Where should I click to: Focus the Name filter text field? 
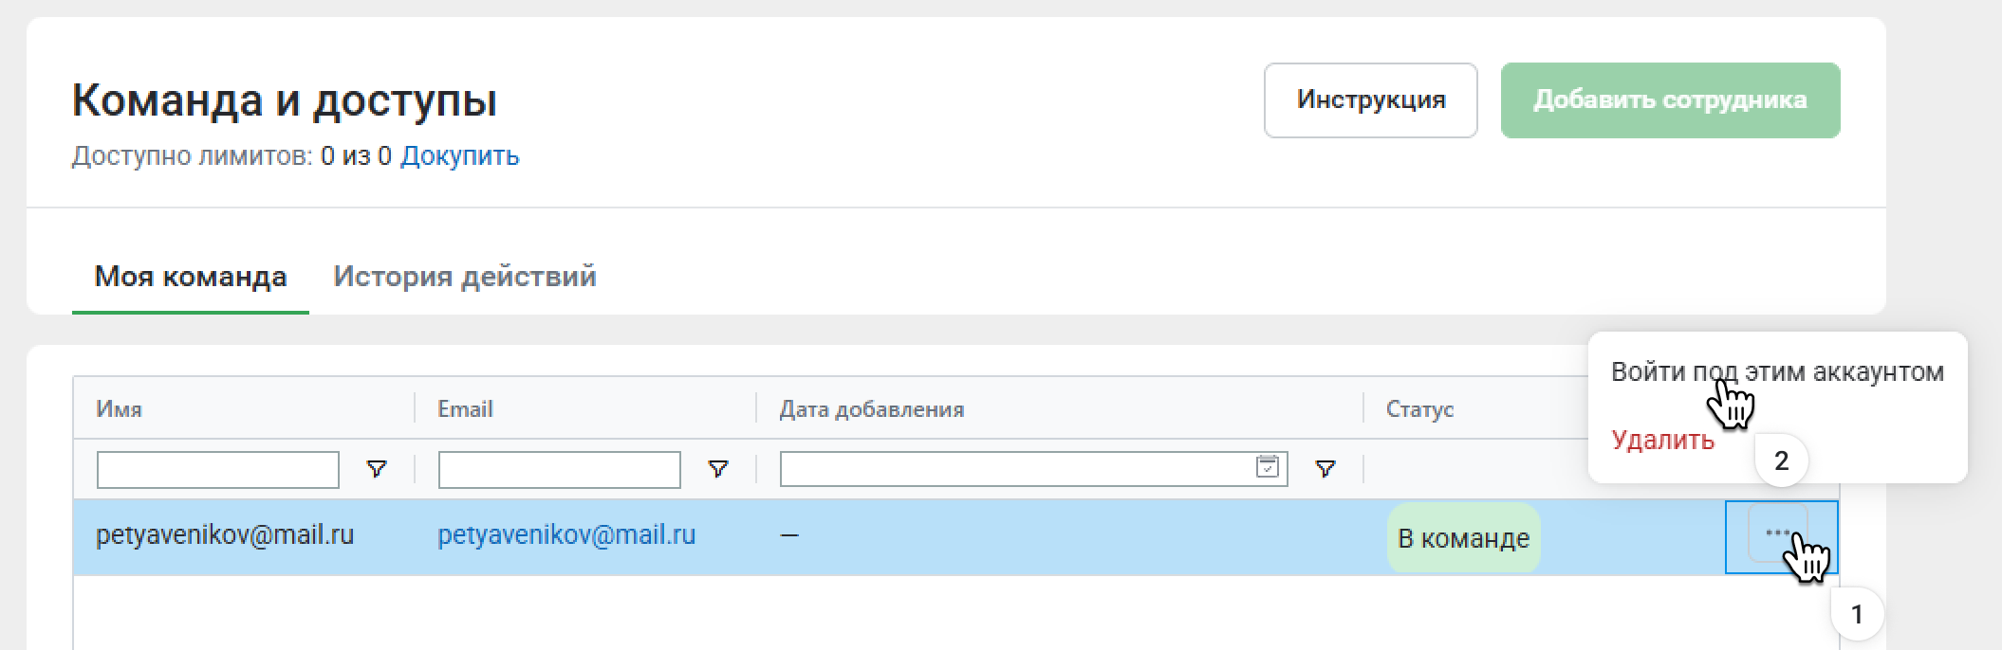click(x=217, y=470)
